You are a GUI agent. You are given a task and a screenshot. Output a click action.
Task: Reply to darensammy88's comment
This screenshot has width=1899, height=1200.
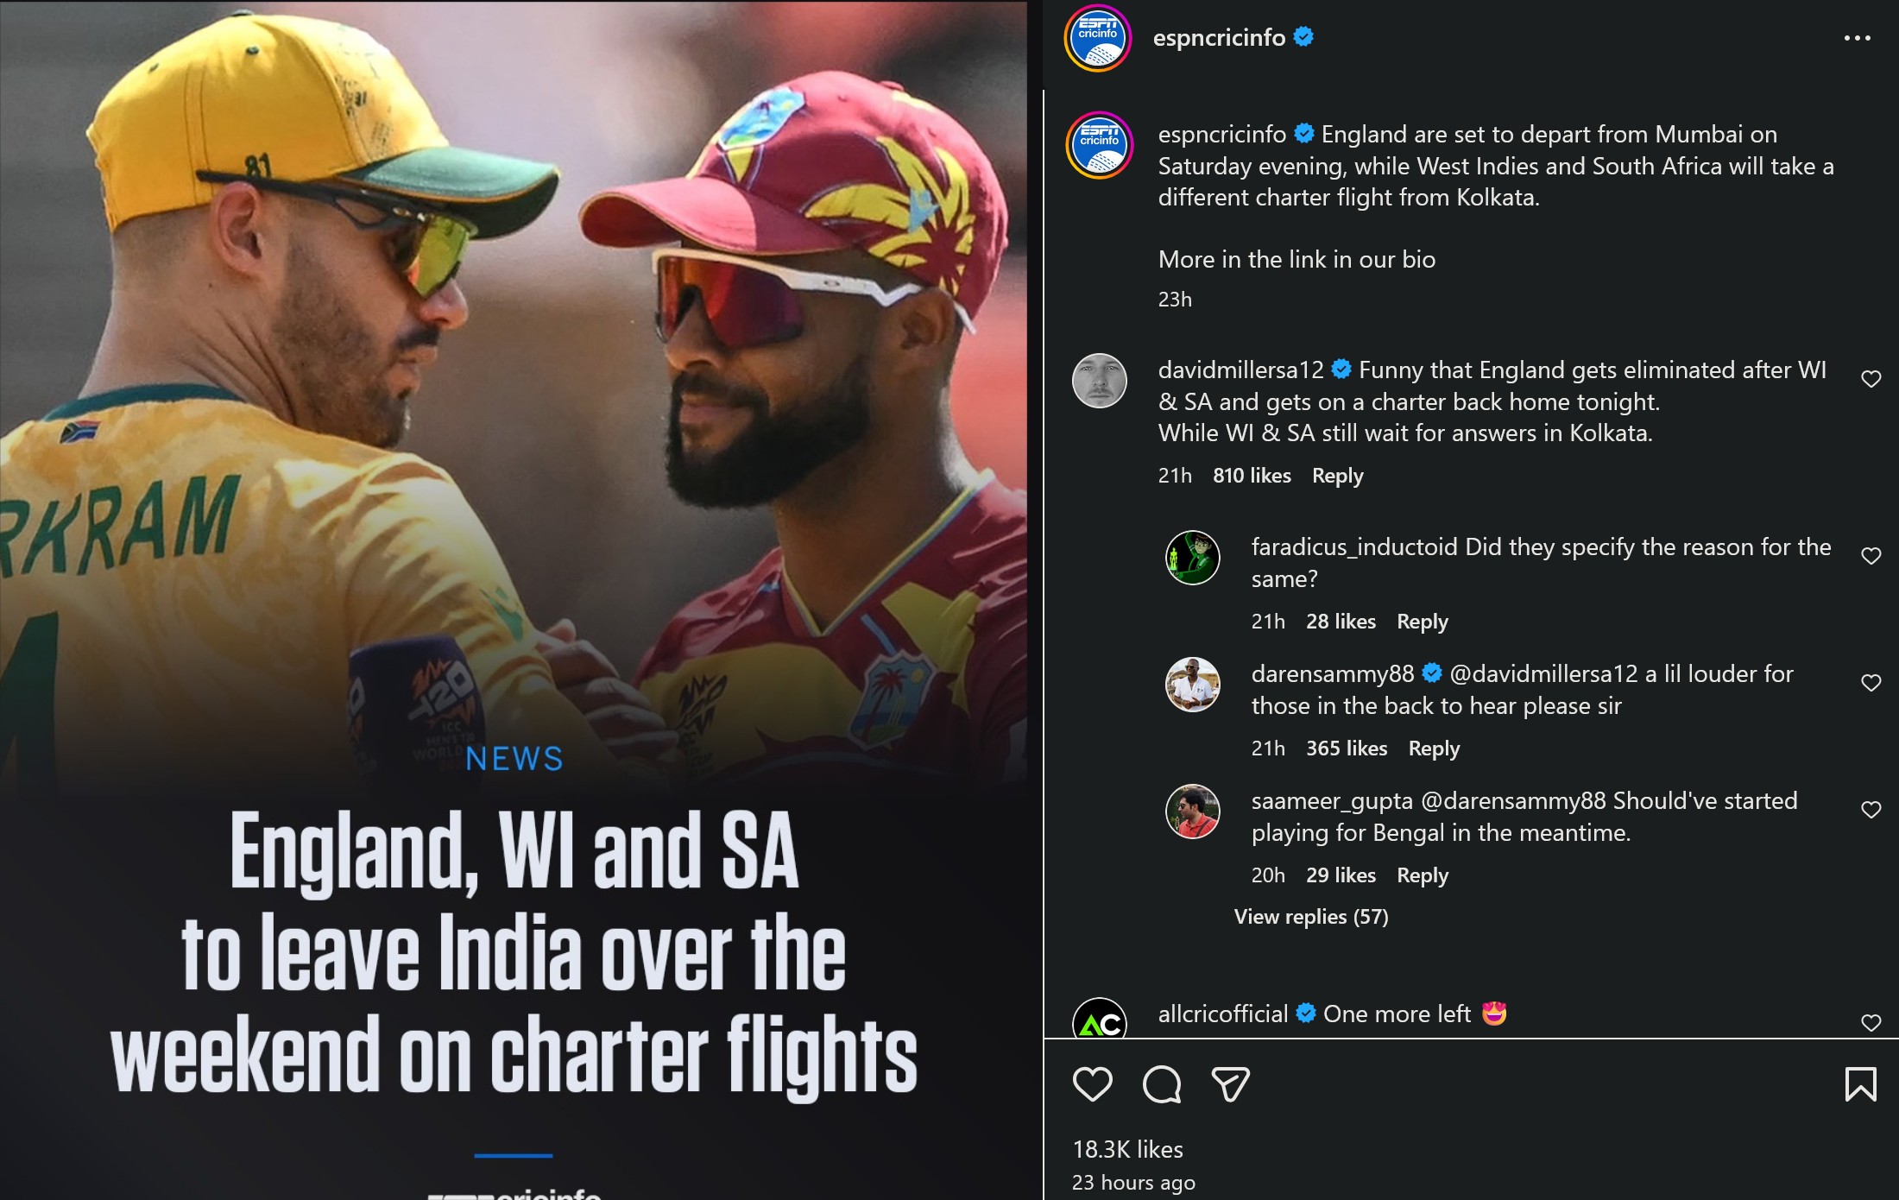[1433, 748]
